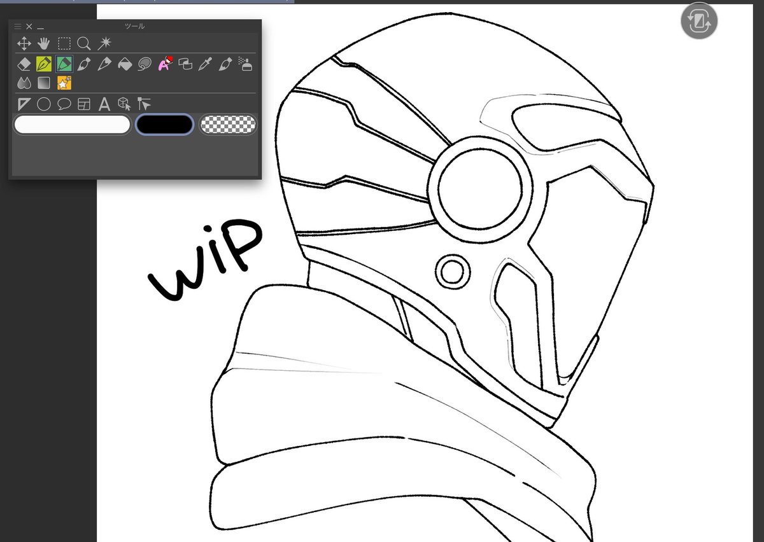The height and width of the screenshot is (542, 764).
Task: Click the round rotate button on canvas
Action: (x=699, y=22)
